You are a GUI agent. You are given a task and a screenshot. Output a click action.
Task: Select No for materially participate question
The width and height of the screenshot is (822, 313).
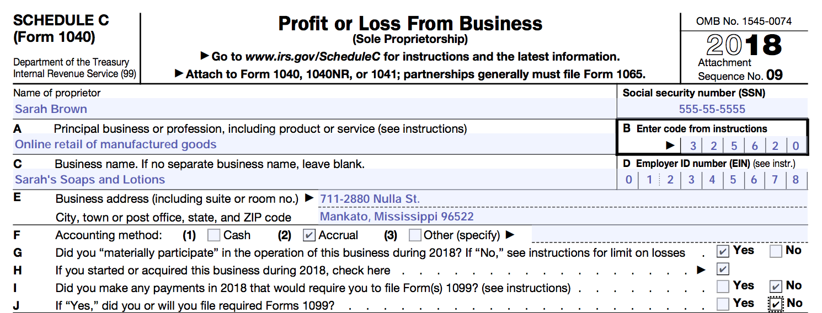click(776, 252)
